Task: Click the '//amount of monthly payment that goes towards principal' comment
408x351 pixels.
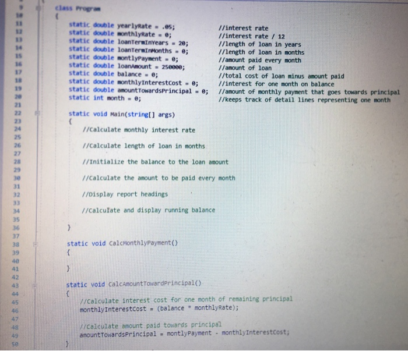Action: click(x=309, y=92)
